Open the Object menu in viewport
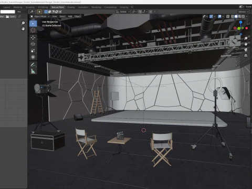The height and width of the screenshot is (189, 252). [78, 16]
